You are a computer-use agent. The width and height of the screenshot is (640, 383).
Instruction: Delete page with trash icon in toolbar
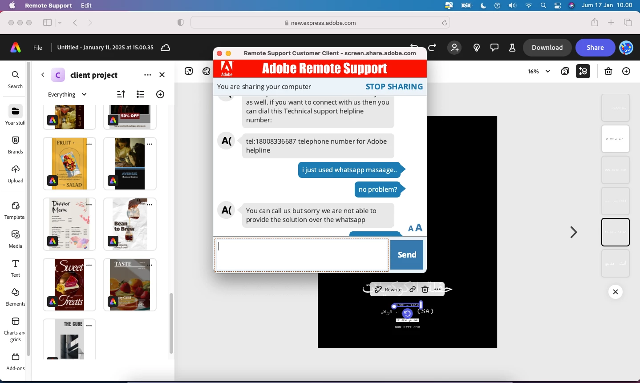608,71
